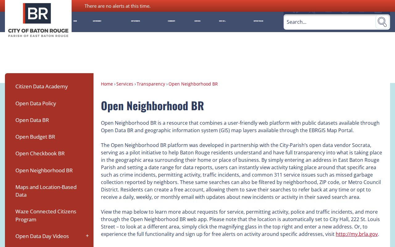Viewport: 395px width, 247px height.
Task: Click the Open Neighborhood BR page heading
Action: 152,106
